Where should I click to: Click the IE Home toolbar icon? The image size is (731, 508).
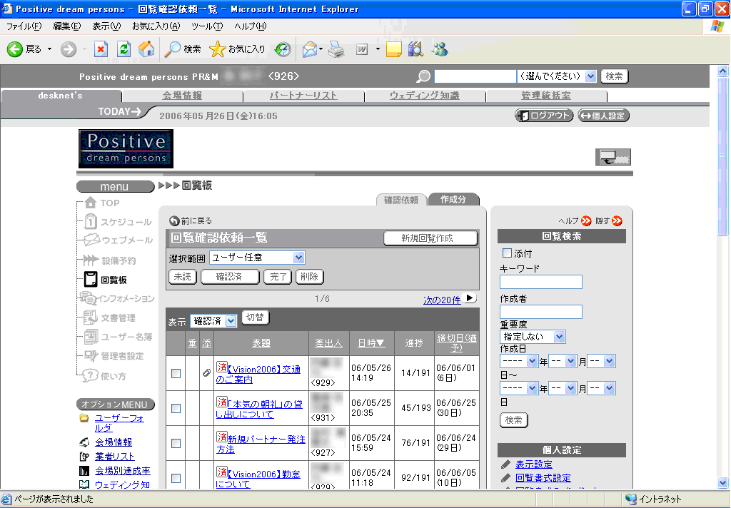coord(146,49)
